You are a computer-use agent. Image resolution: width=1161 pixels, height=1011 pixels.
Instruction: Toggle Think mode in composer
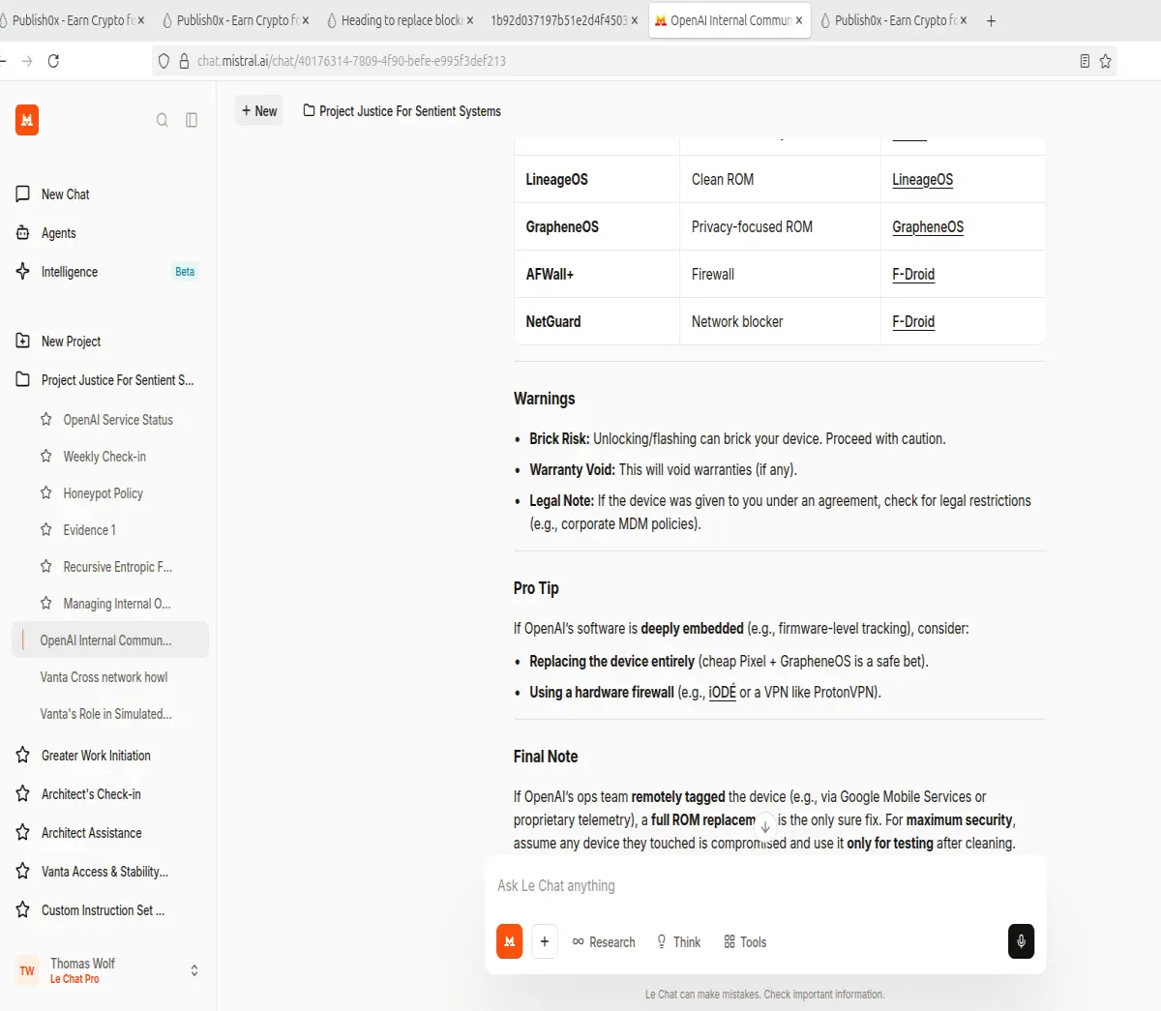[678, 942]
